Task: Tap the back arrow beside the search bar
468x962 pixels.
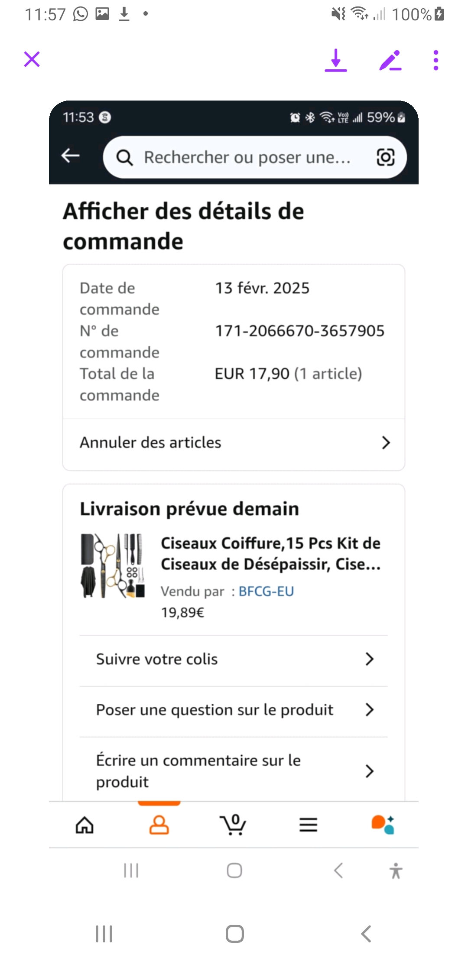Action: coord(71,155)
